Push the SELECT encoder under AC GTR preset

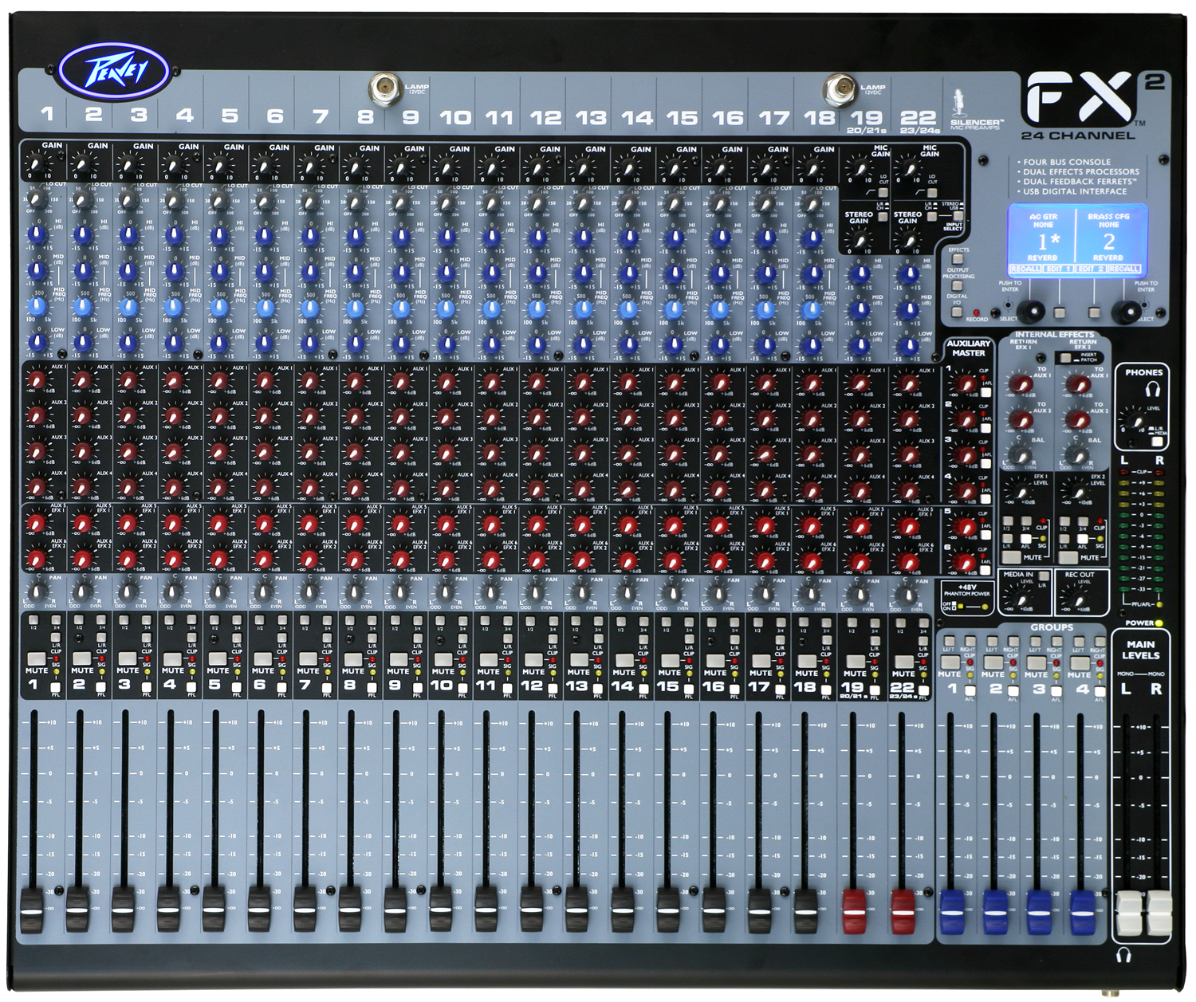click(1032, 310)
